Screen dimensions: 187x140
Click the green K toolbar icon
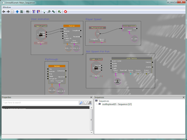[x=59, y=12]
